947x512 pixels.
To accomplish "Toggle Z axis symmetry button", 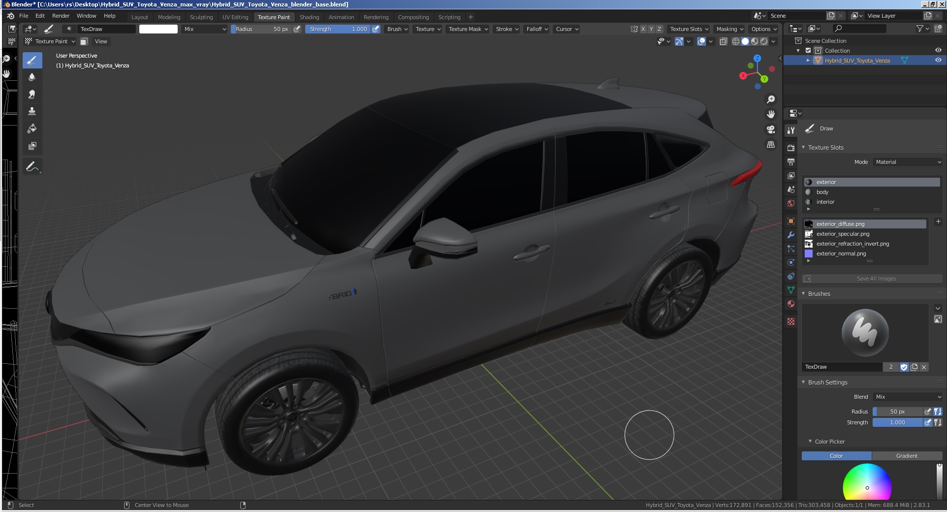I will click(660, 29).
